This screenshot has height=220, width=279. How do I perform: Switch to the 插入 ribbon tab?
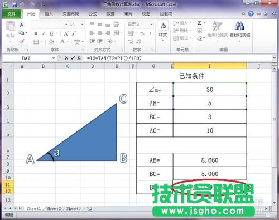(x=49, y=14)
